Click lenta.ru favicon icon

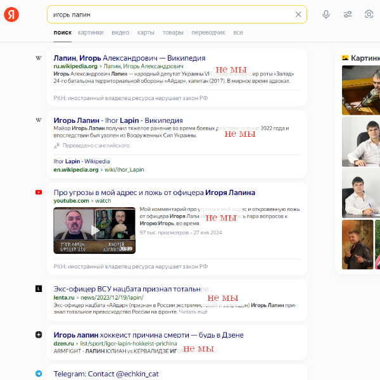39,289
